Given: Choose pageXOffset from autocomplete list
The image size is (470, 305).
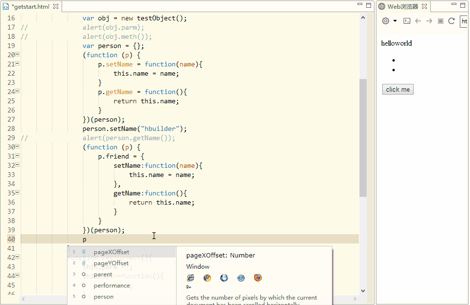Looking at the screenshot, I should pyautogui.click(x=122, y=252).
